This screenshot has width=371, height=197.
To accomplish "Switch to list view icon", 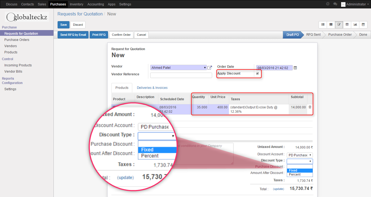I will (x=323, y=25).
